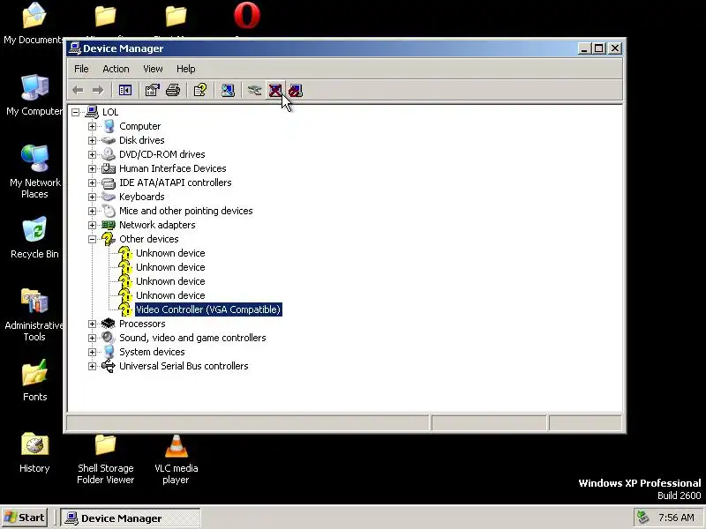Viewport: 706px width, 529px height.
Task: Select the Network adapters label
Action: pos(157,225)
